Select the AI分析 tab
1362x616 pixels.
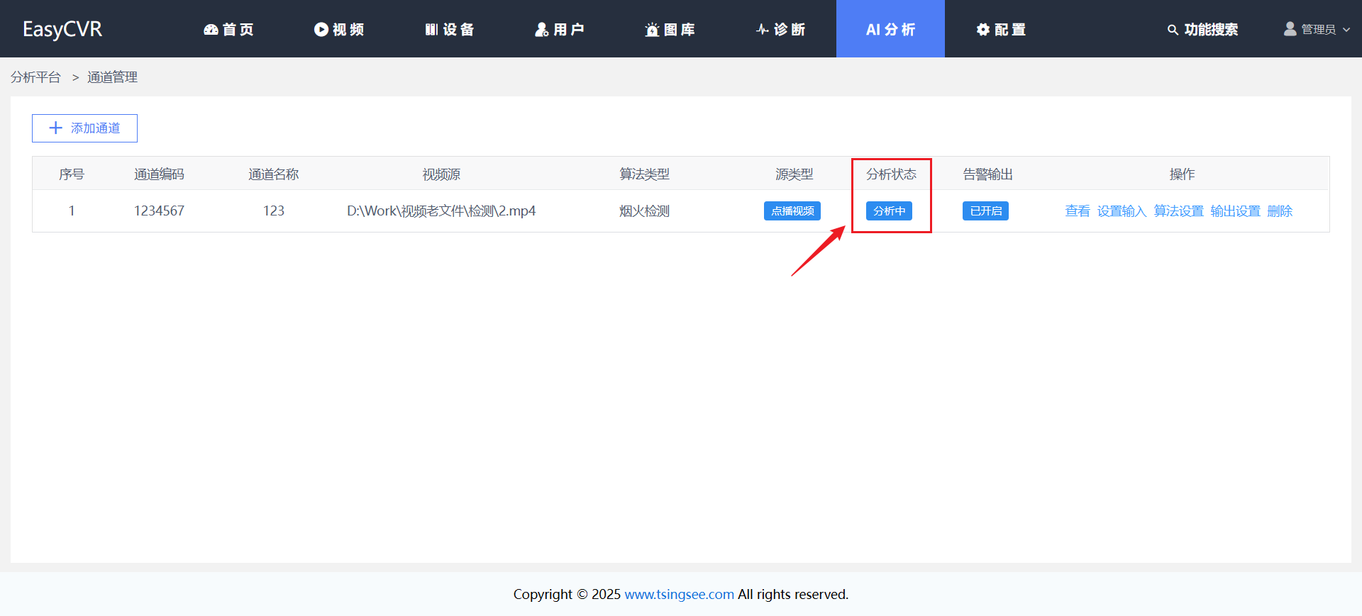coord(890,29)
